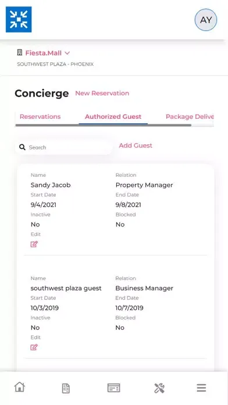The image size is (228, 405).
Task: Open the AY user avatar
Action: point(206,20)
